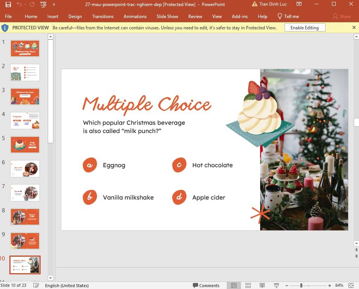The height and width of the screenshot is (289, 359).
Task: Select Normal view in the status bar
Action: click(233, 285)
